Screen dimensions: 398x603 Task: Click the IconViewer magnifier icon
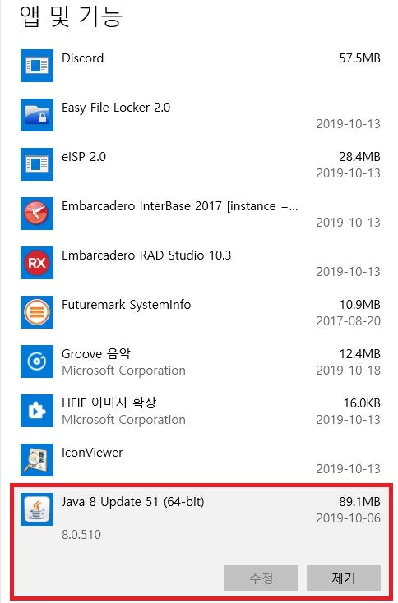37,459
